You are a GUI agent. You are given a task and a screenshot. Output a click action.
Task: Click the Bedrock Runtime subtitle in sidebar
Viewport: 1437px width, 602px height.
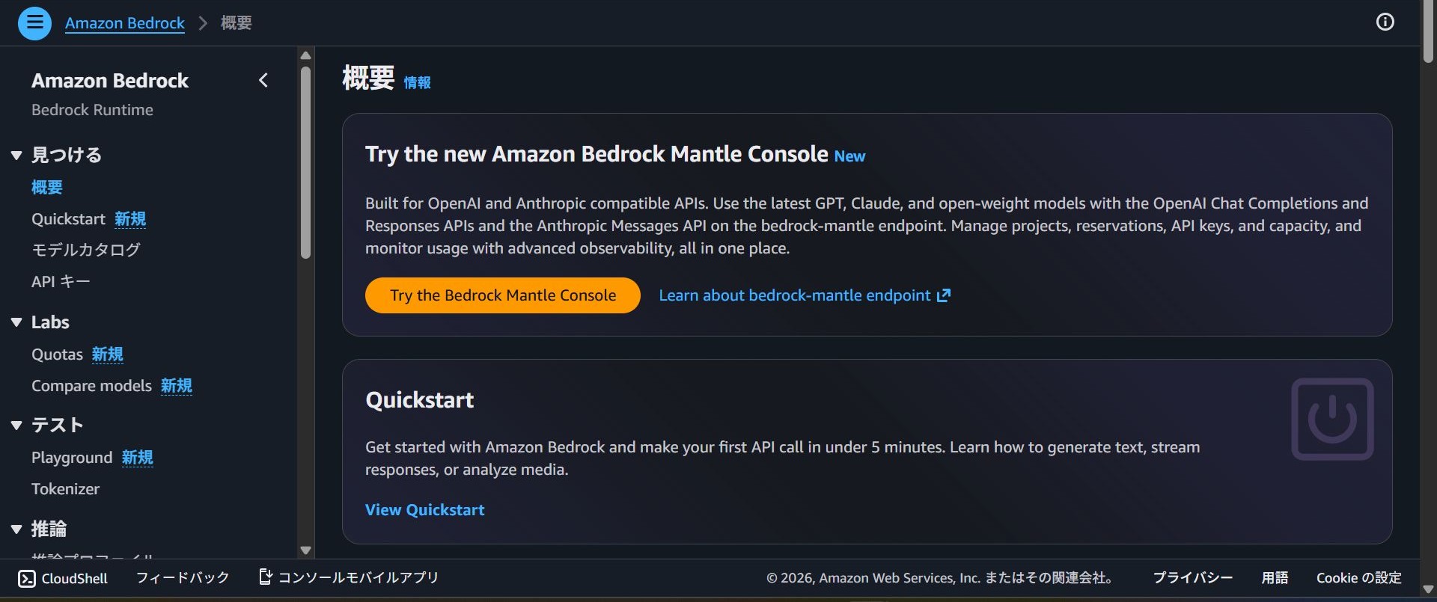(92, 110)
